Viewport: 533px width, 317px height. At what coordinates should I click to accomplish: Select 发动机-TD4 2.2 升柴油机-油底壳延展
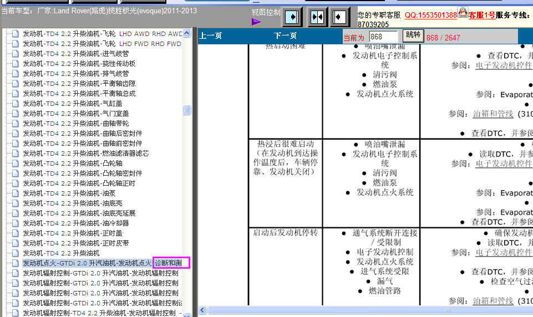click(79, 213)
